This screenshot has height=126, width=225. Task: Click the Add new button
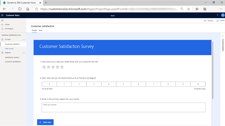[x=45, y=122]
